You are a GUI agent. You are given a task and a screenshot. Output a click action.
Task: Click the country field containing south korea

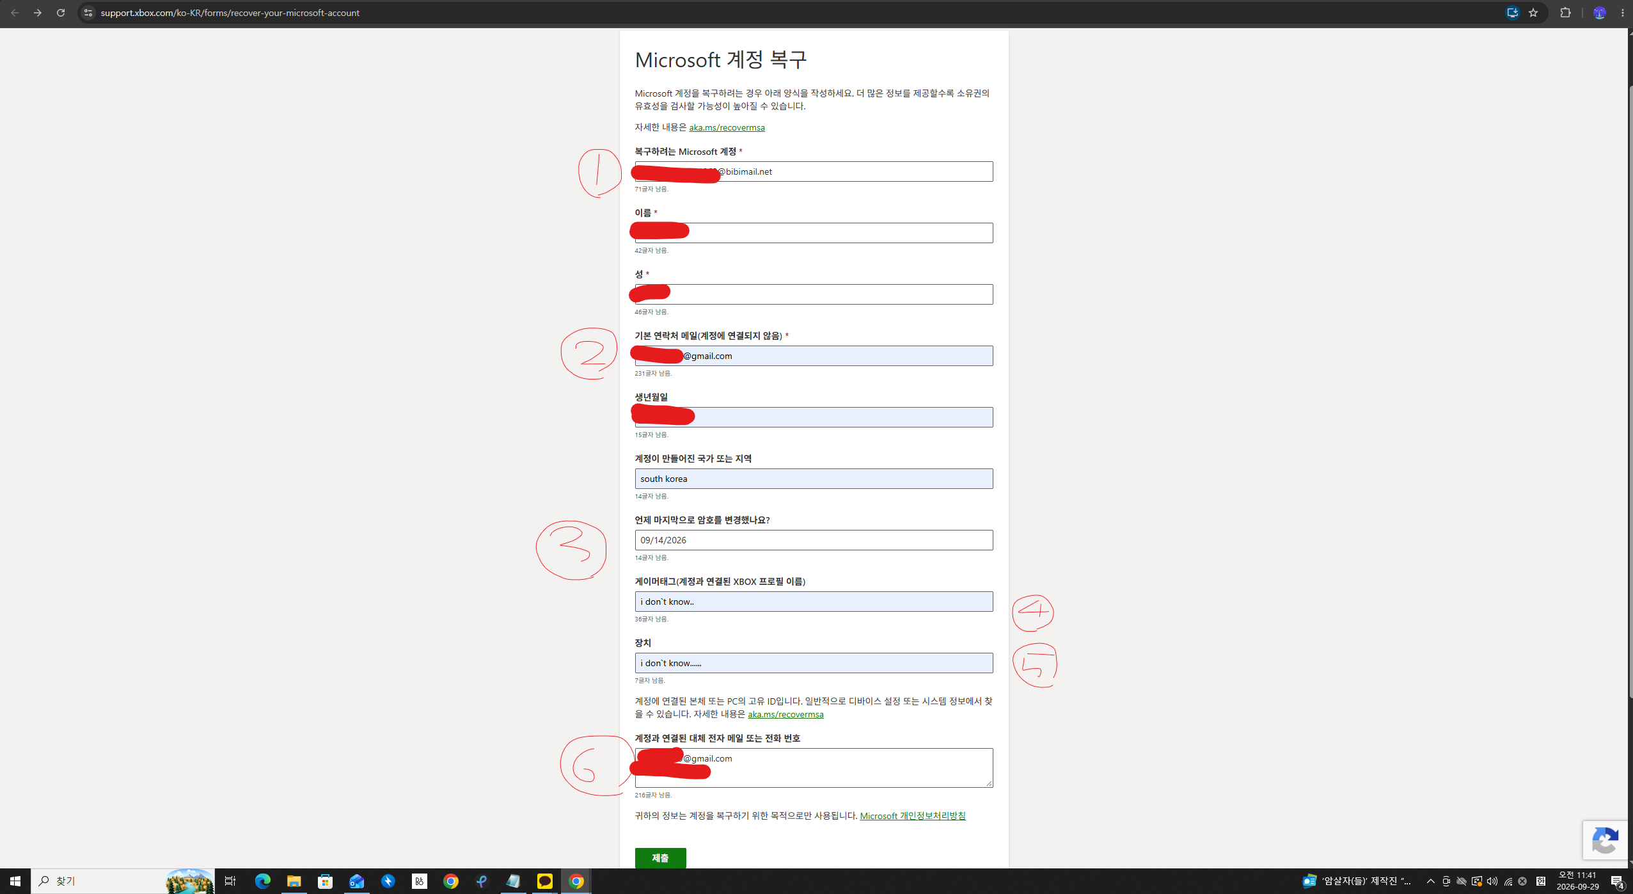tap(814, 479)
